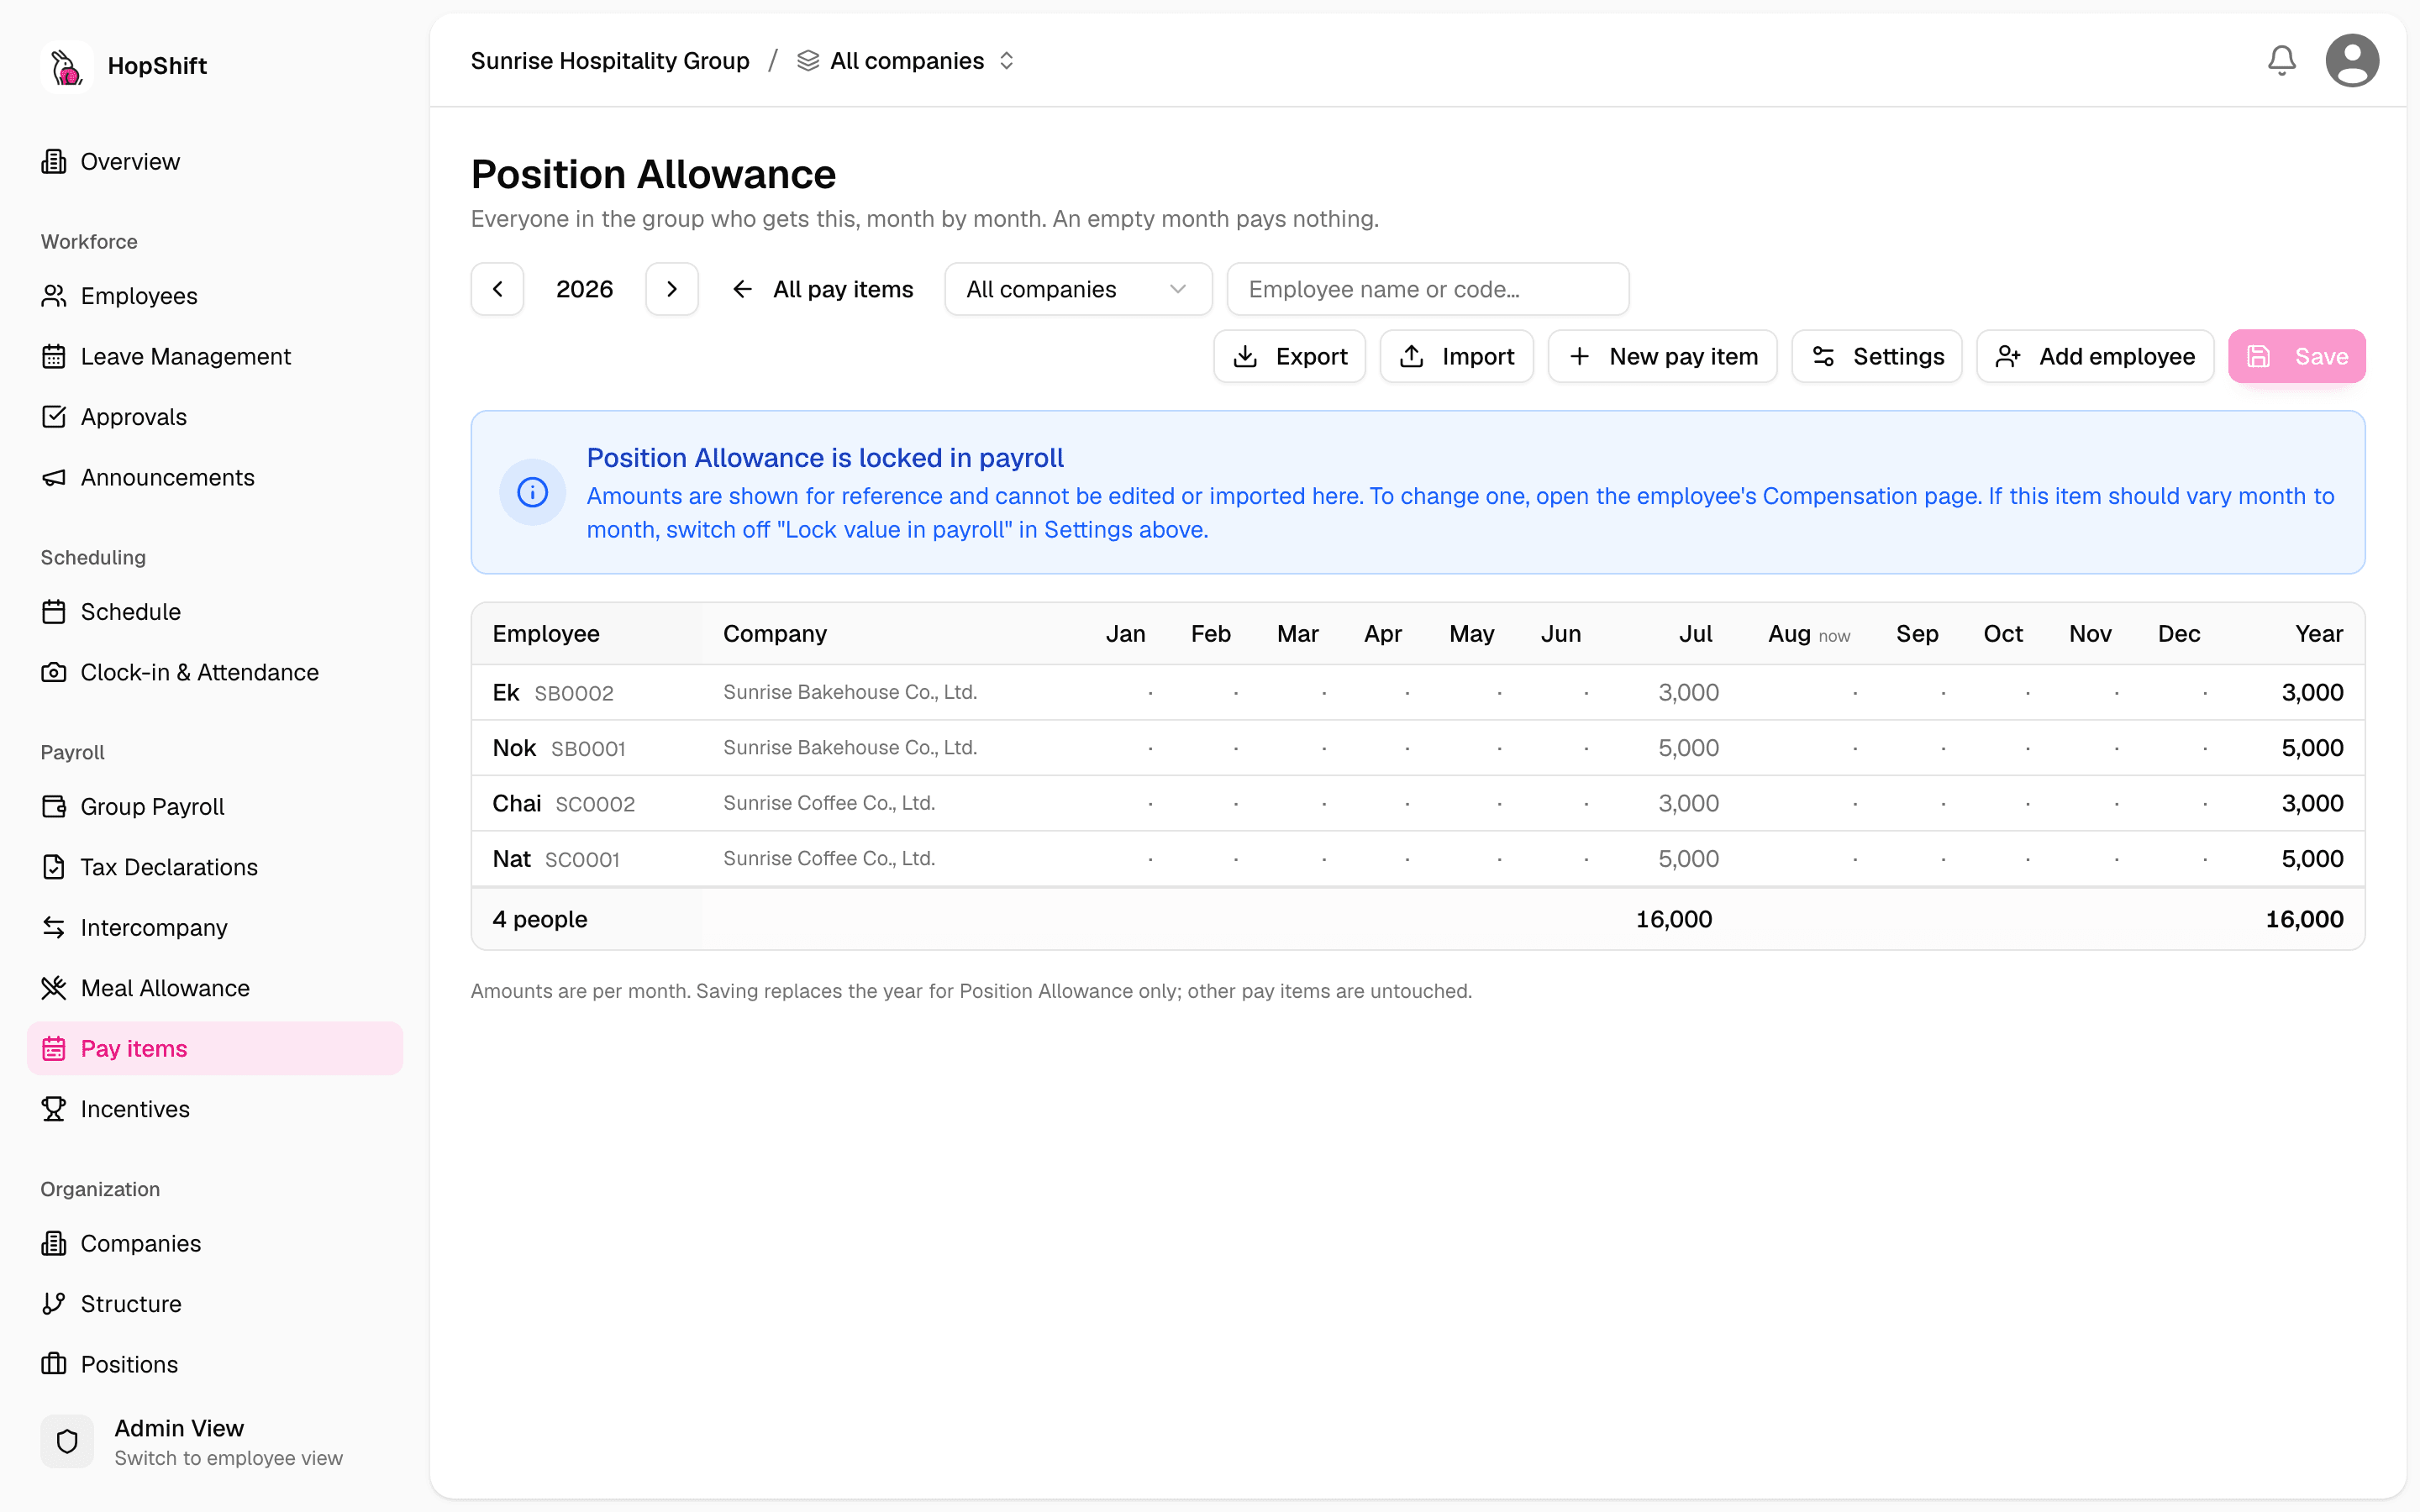Image resolution: width=2420 pixels, height=1512 pixels.
Task: Click the Clock-in & Attendance camera icon
Action: click(54, 673)
